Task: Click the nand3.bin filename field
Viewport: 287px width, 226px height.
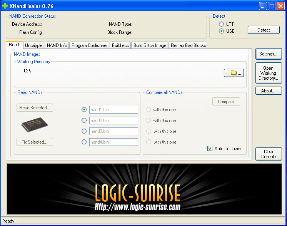Action: (x=113, y=131)
